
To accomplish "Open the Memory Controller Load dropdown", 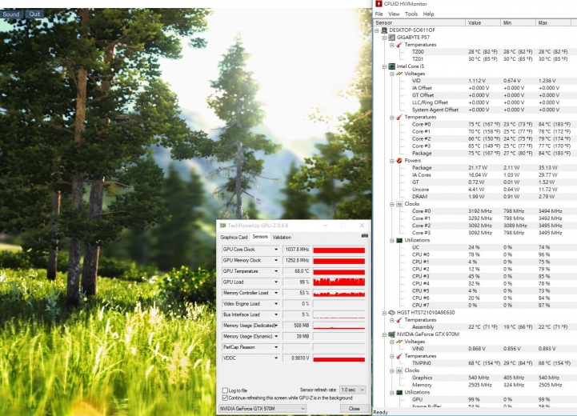I will [276, 293].
